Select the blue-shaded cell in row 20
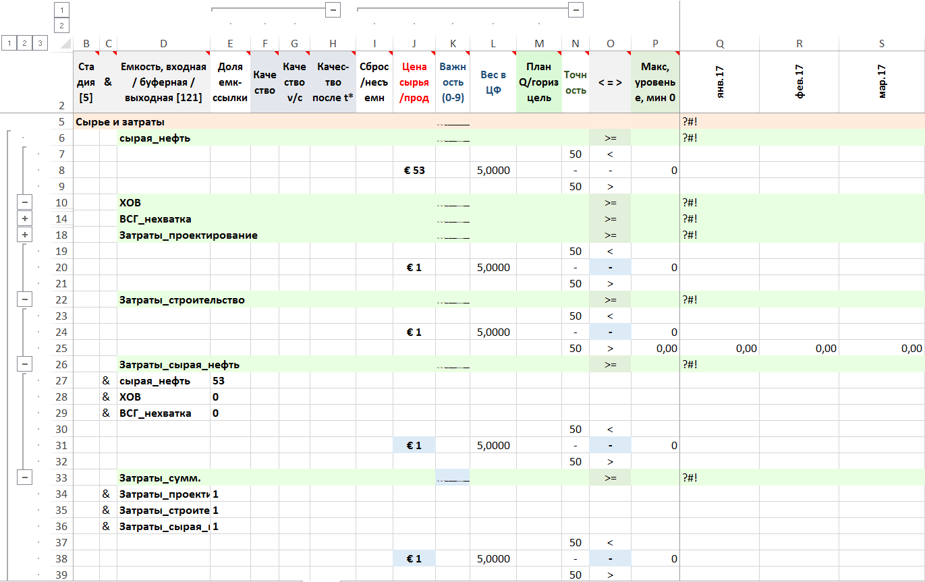The height and width of the screenshot is (582, 925). pyautogui.click(x=610, y=267)
